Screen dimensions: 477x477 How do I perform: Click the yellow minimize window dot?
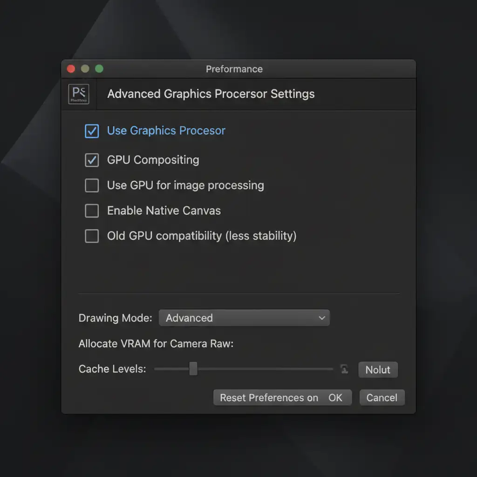point(85,69)
